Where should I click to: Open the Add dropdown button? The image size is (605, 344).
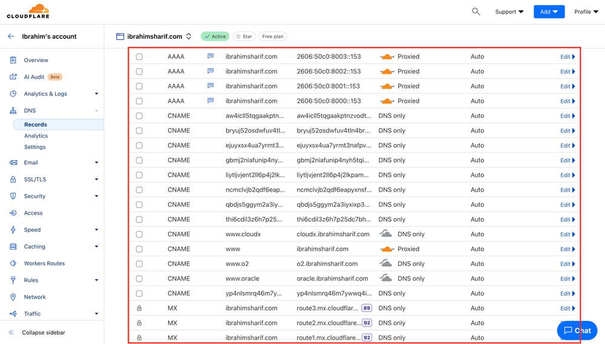549,11
